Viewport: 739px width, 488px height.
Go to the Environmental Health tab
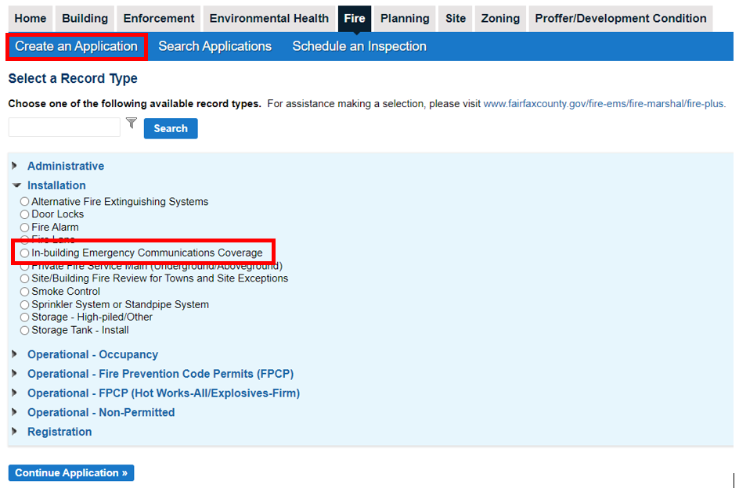[269, 18]
